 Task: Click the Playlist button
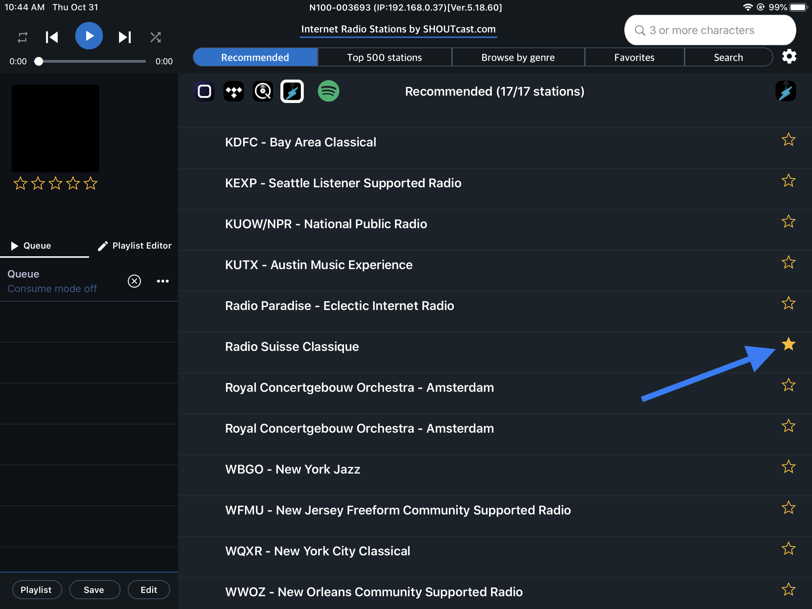pyautogui.click(x=37, y=590)
